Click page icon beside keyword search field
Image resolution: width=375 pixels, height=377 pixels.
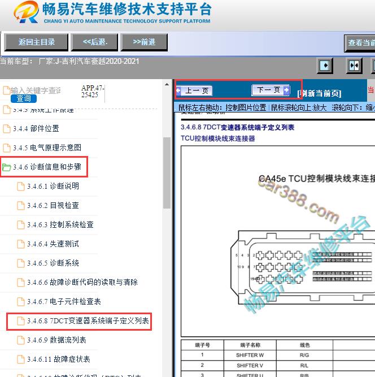click(7, 90)
